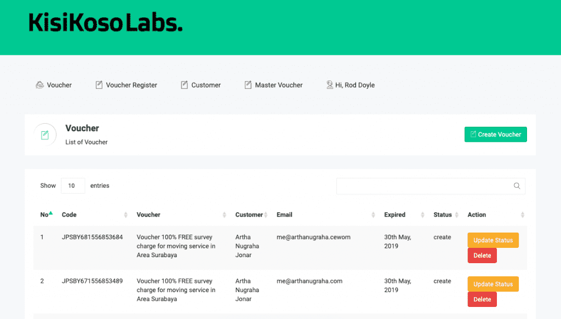This screenshot has width=561, height=319.
Task: Click the circular Voucher page header icon
Action: [x=45, y=135]
